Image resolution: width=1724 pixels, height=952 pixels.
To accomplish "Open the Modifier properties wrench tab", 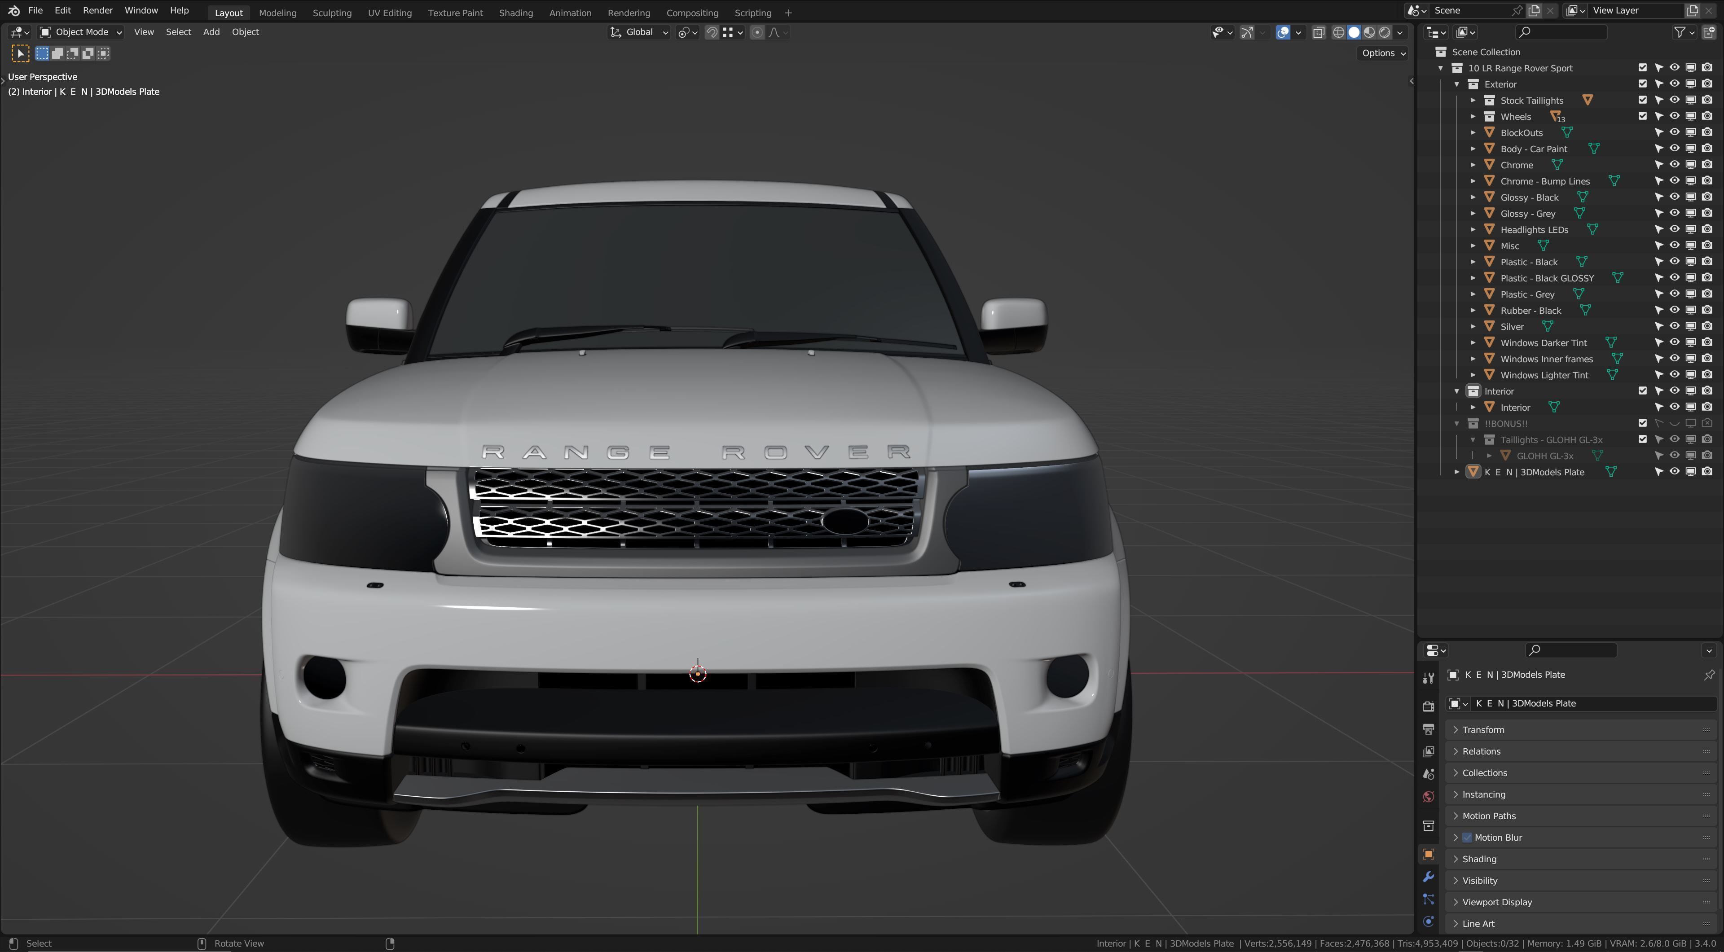I will 1428,877.
